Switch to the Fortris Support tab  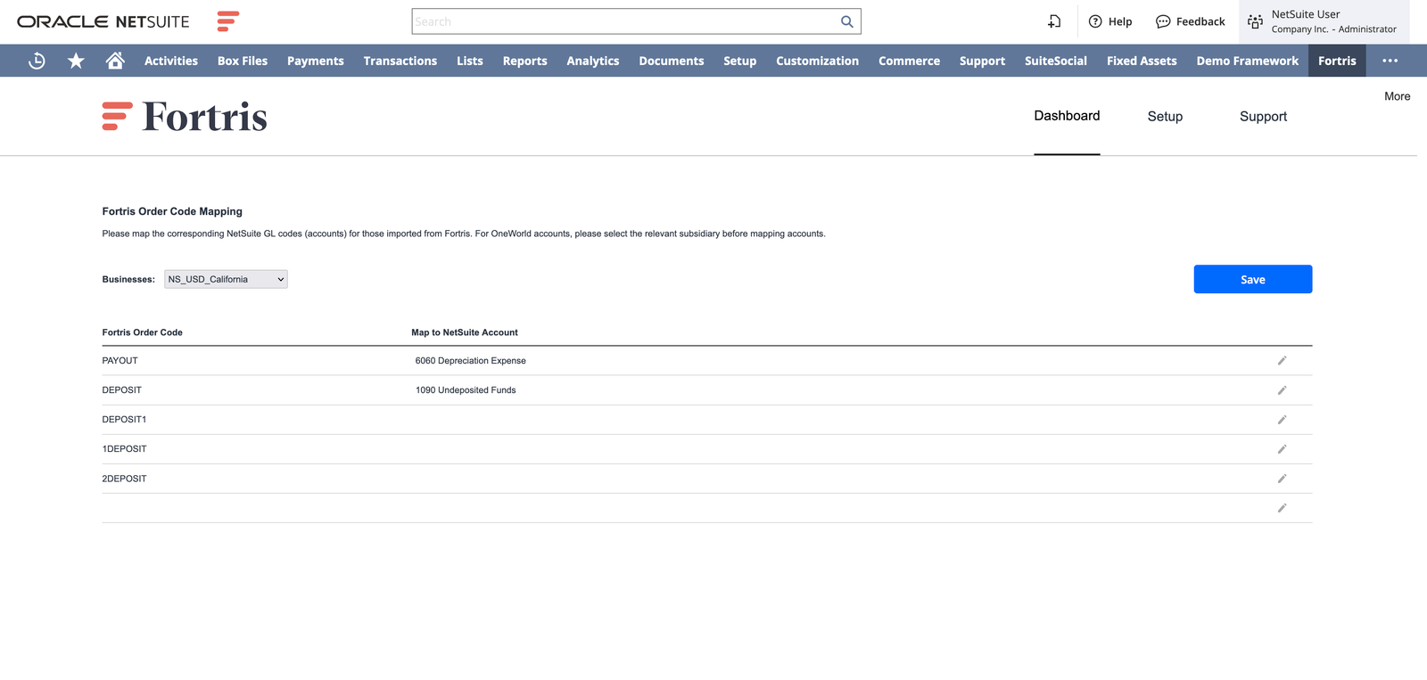[x=1264, y=117]
